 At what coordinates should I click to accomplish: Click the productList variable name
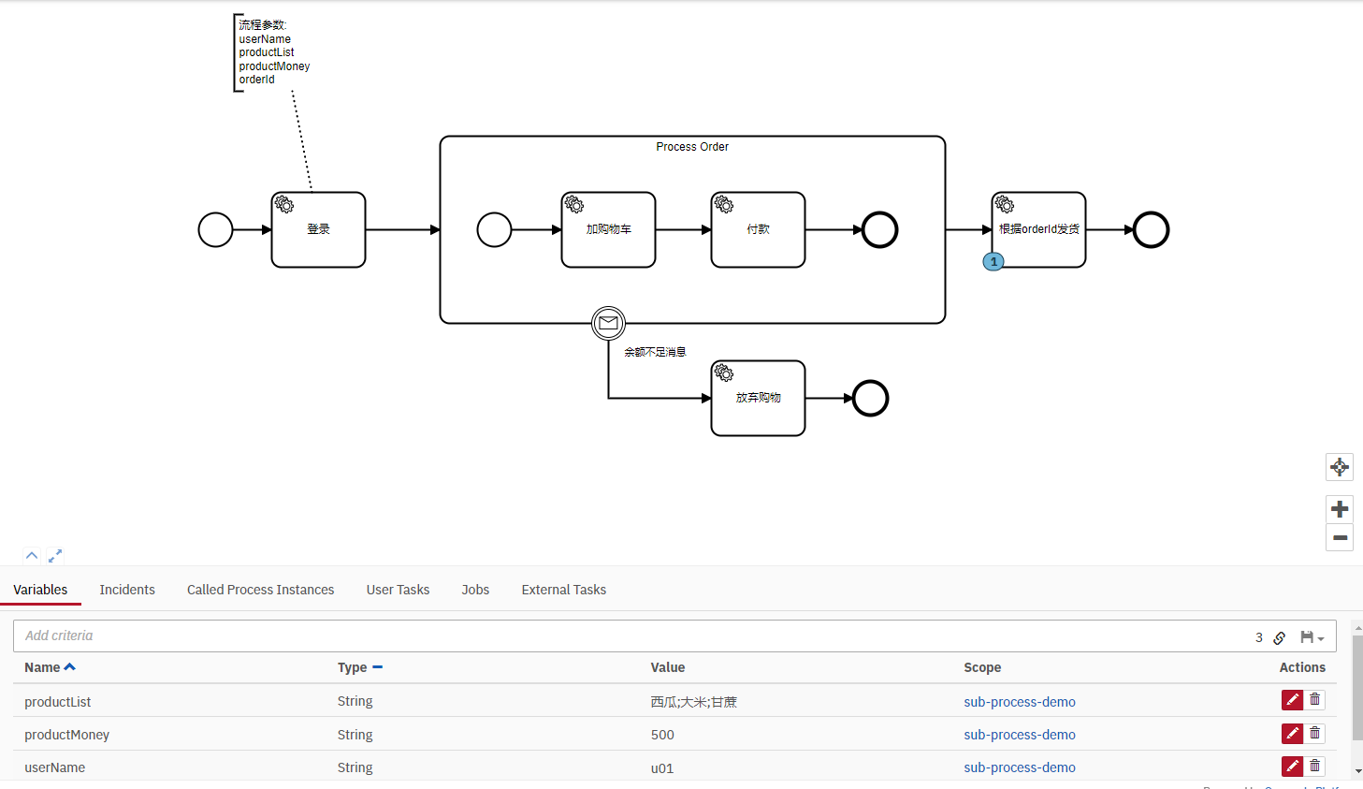pyautogui.click(x=57, y=702)
